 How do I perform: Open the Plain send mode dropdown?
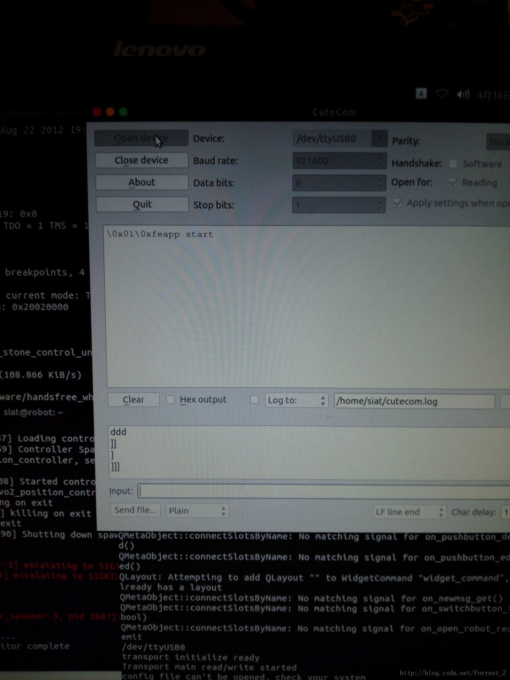click(x=197, y=511)
